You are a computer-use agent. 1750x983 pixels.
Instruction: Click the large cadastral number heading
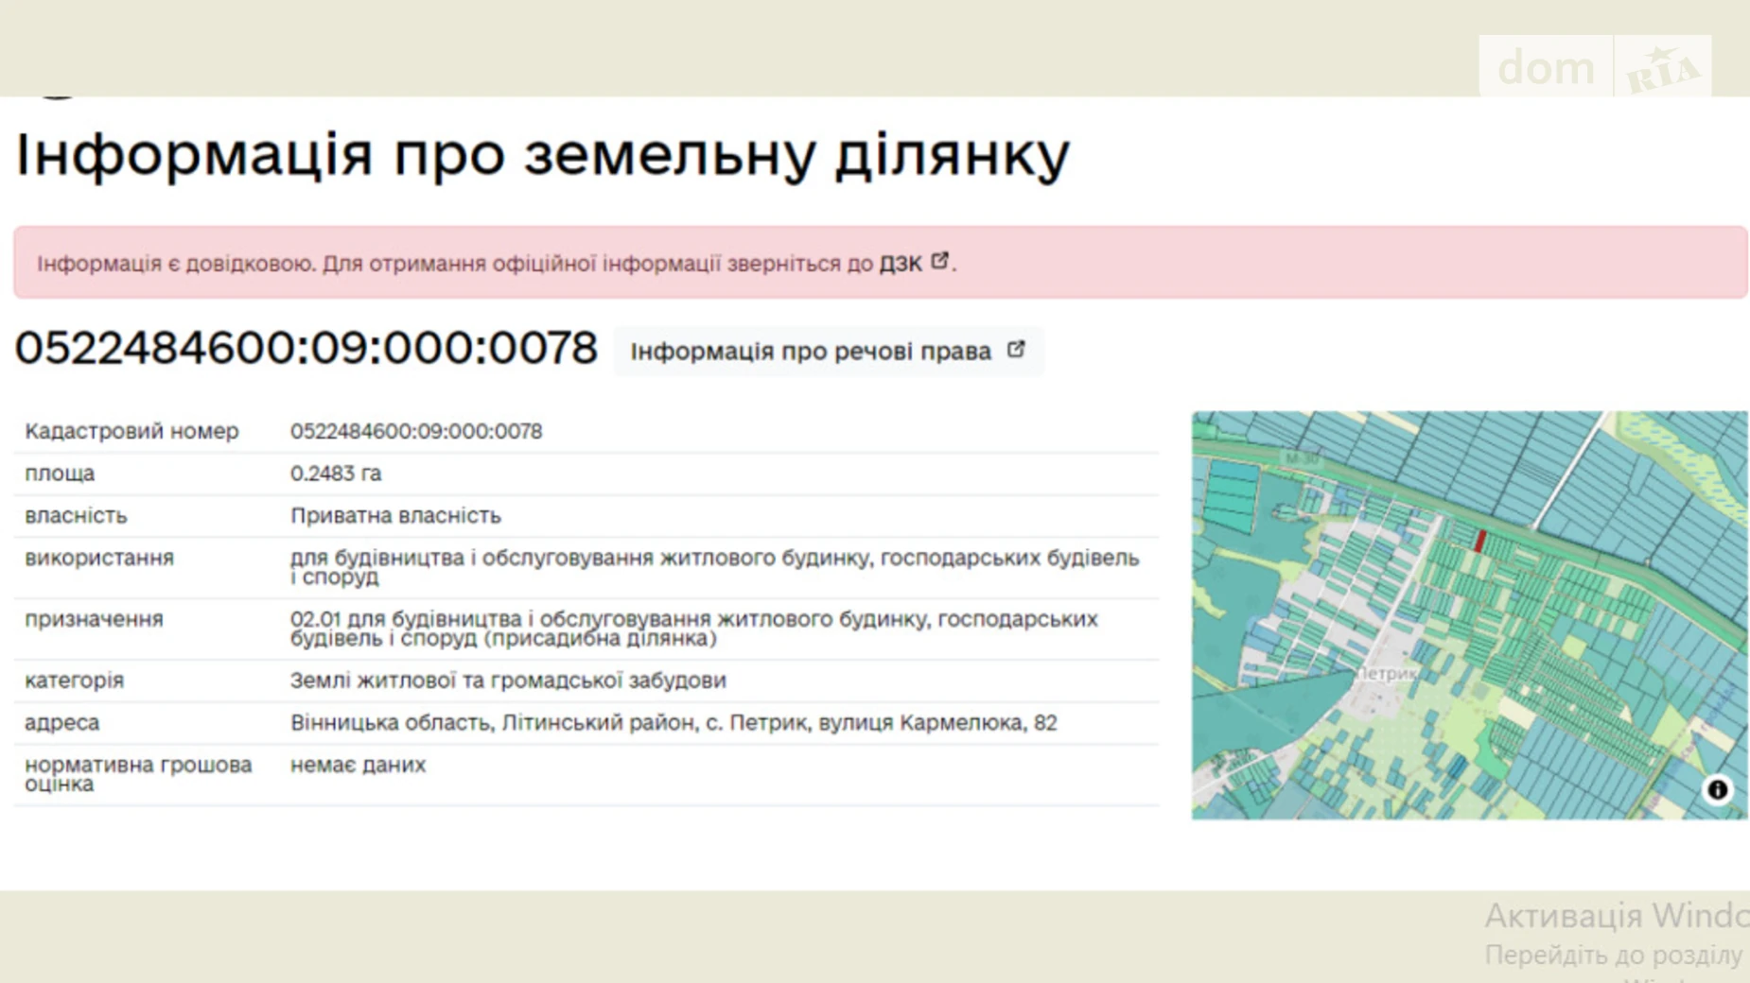306,348
